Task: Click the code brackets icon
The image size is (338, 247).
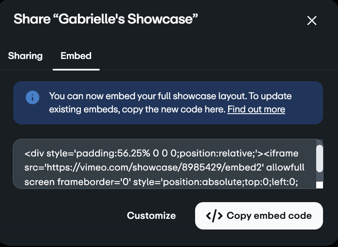Action: coord(214,216)
